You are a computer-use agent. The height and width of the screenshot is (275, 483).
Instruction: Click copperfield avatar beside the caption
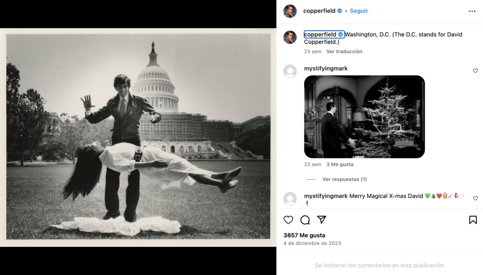pos(290,37)
